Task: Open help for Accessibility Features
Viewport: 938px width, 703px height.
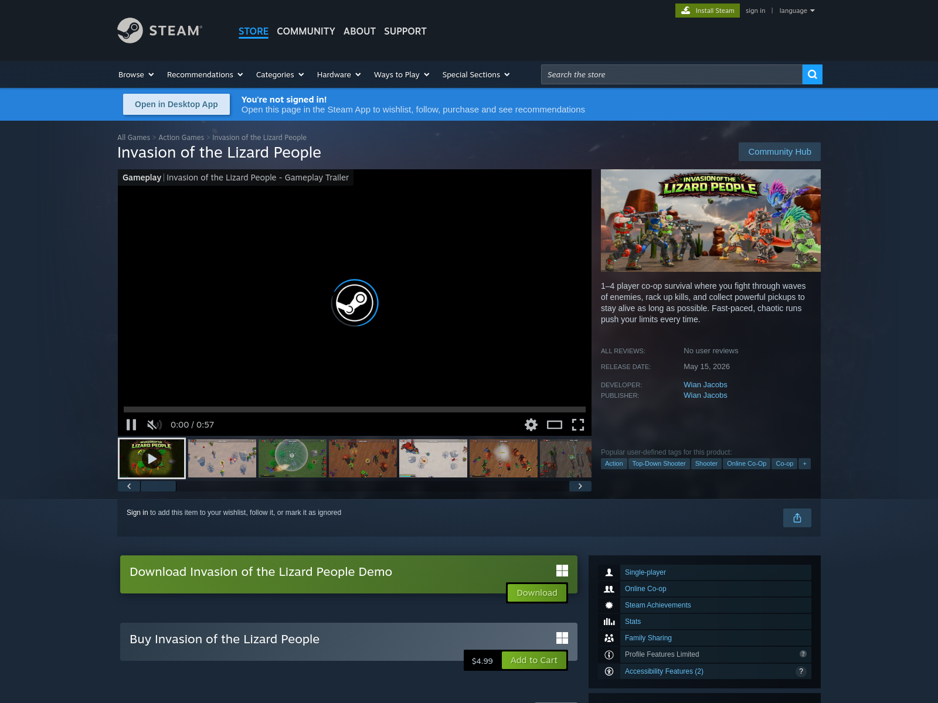Action: 801,671
